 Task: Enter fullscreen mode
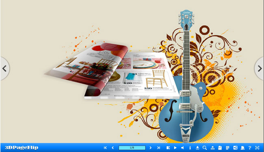pos(257,148)
